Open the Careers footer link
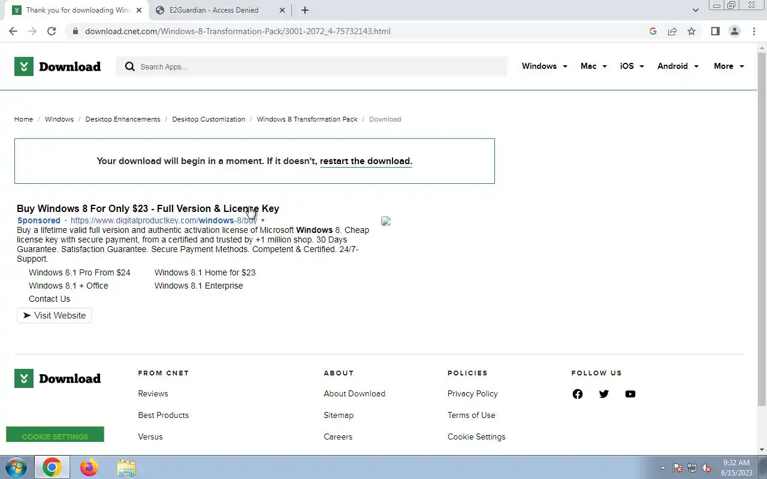The width and height of the screenshot is (767, 479). pos(338,436)
